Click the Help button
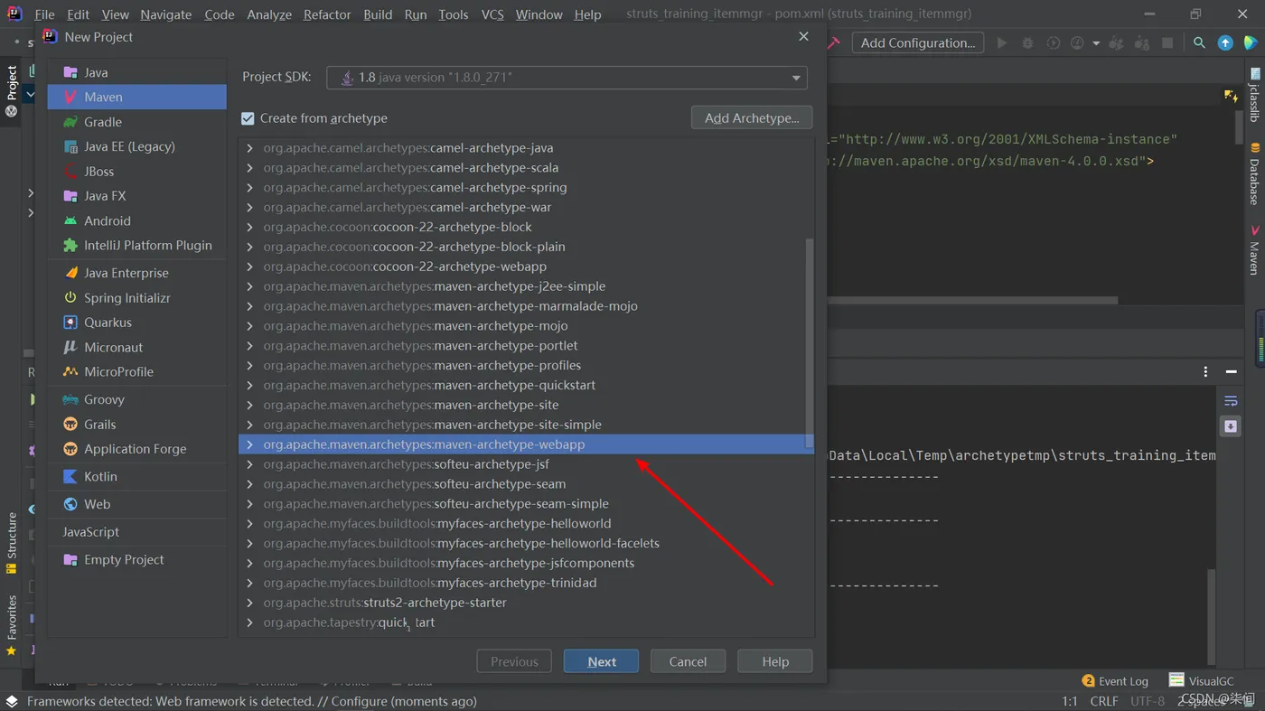1265x711 pixels. [x=775, y=661]
